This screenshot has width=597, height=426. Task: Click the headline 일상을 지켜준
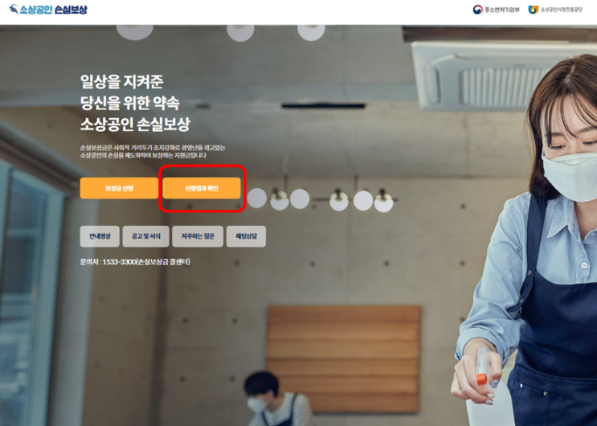click(x=122, y=81)
